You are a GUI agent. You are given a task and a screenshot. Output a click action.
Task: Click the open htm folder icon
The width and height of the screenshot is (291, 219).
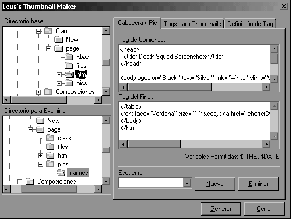tap(69, 74)
